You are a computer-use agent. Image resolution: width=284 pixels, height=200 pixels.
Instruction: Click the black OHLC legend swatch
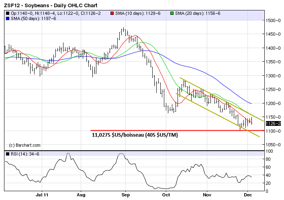(7, 13)
